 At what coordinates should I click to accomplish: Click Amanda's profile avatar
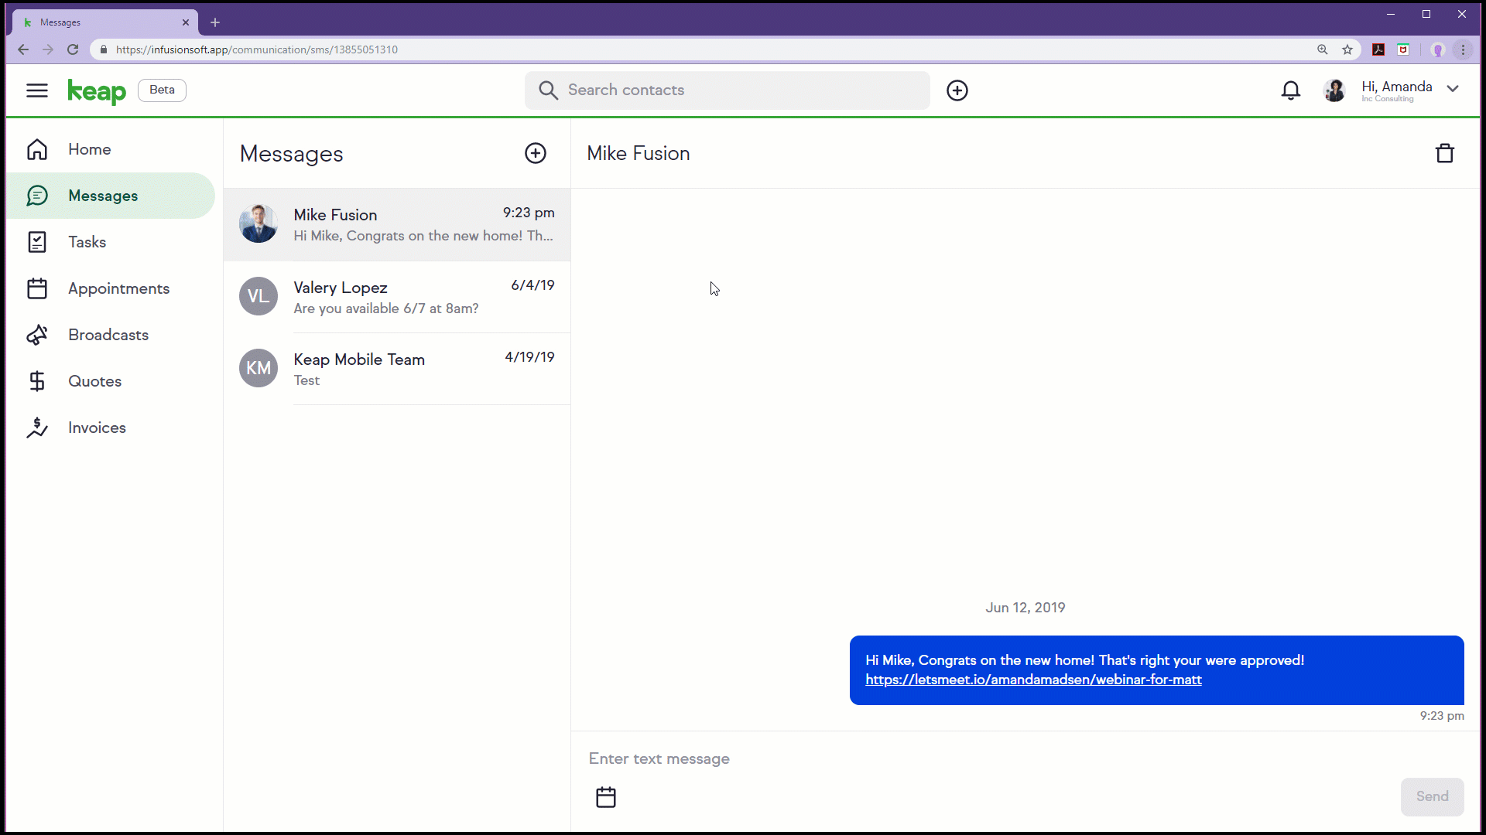[1334, 90]
